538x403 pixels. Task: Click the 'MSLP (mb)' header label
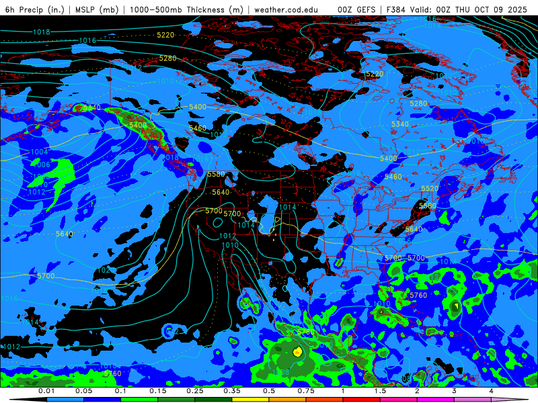[97, 9]
